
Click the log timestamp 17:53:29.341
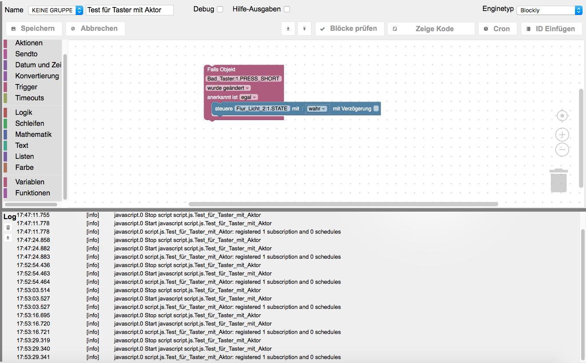point(33,357)
